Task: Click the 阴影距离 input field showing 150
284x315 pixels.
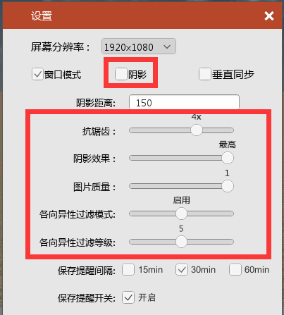Action: pos(184,102)
